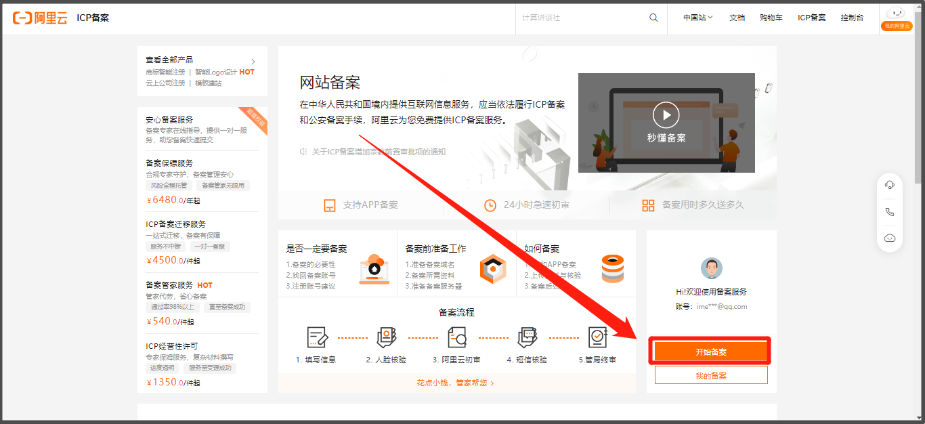Open 文档 in the top navigation
The image size is (925, 424).
(737, 18)
